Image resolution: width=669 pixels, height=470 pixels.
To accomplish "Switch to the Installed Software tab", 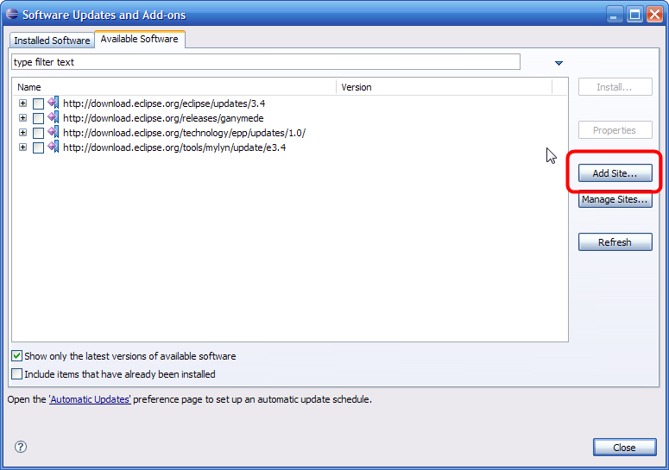I will click(x=52, y=40).
